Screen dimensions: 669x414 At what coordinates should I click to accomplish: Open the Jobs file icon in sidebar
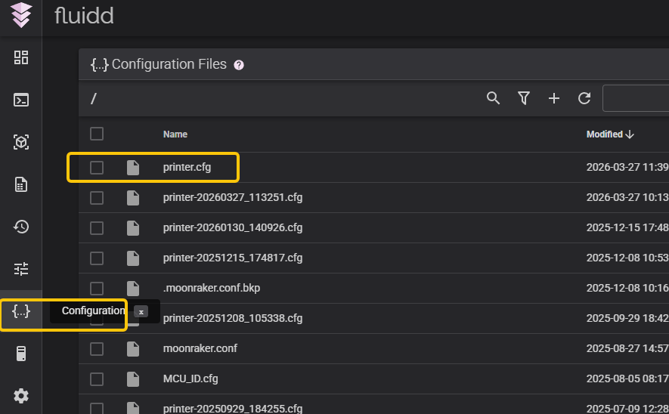click(x=21, y=184)
